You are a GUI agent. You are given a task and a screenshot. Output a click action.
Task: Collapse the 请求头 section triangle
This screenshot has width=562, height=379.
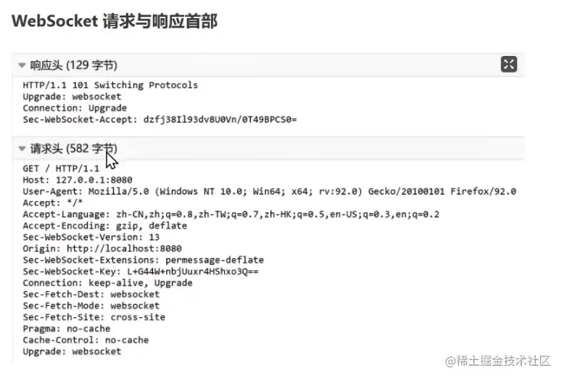click(22, 149)
